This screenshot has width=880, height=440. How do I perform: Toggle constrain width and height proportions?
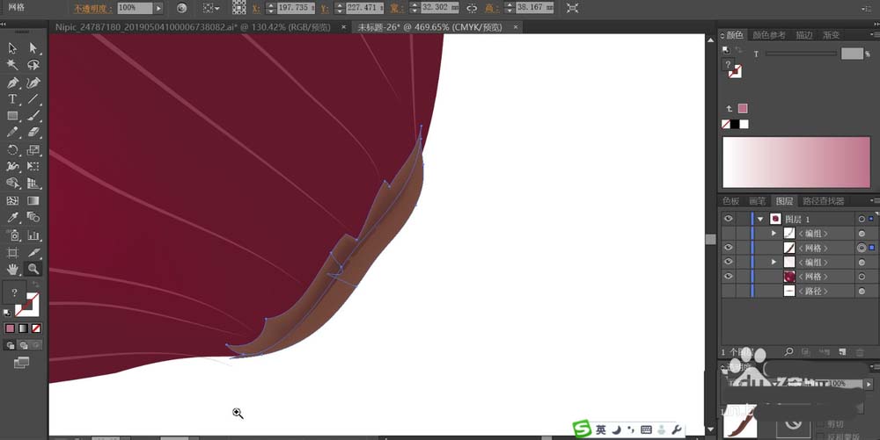click(472, 8)
